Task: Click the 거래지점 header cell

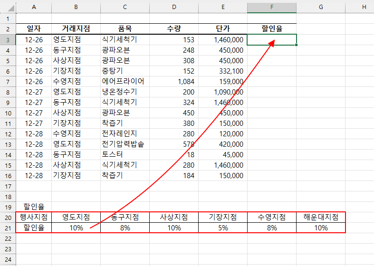Action: [x=76, y=29]
